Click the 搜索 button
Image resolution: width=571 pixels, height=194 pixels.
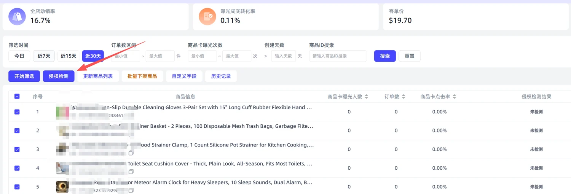pyautogui.click(x=385, y=56)
